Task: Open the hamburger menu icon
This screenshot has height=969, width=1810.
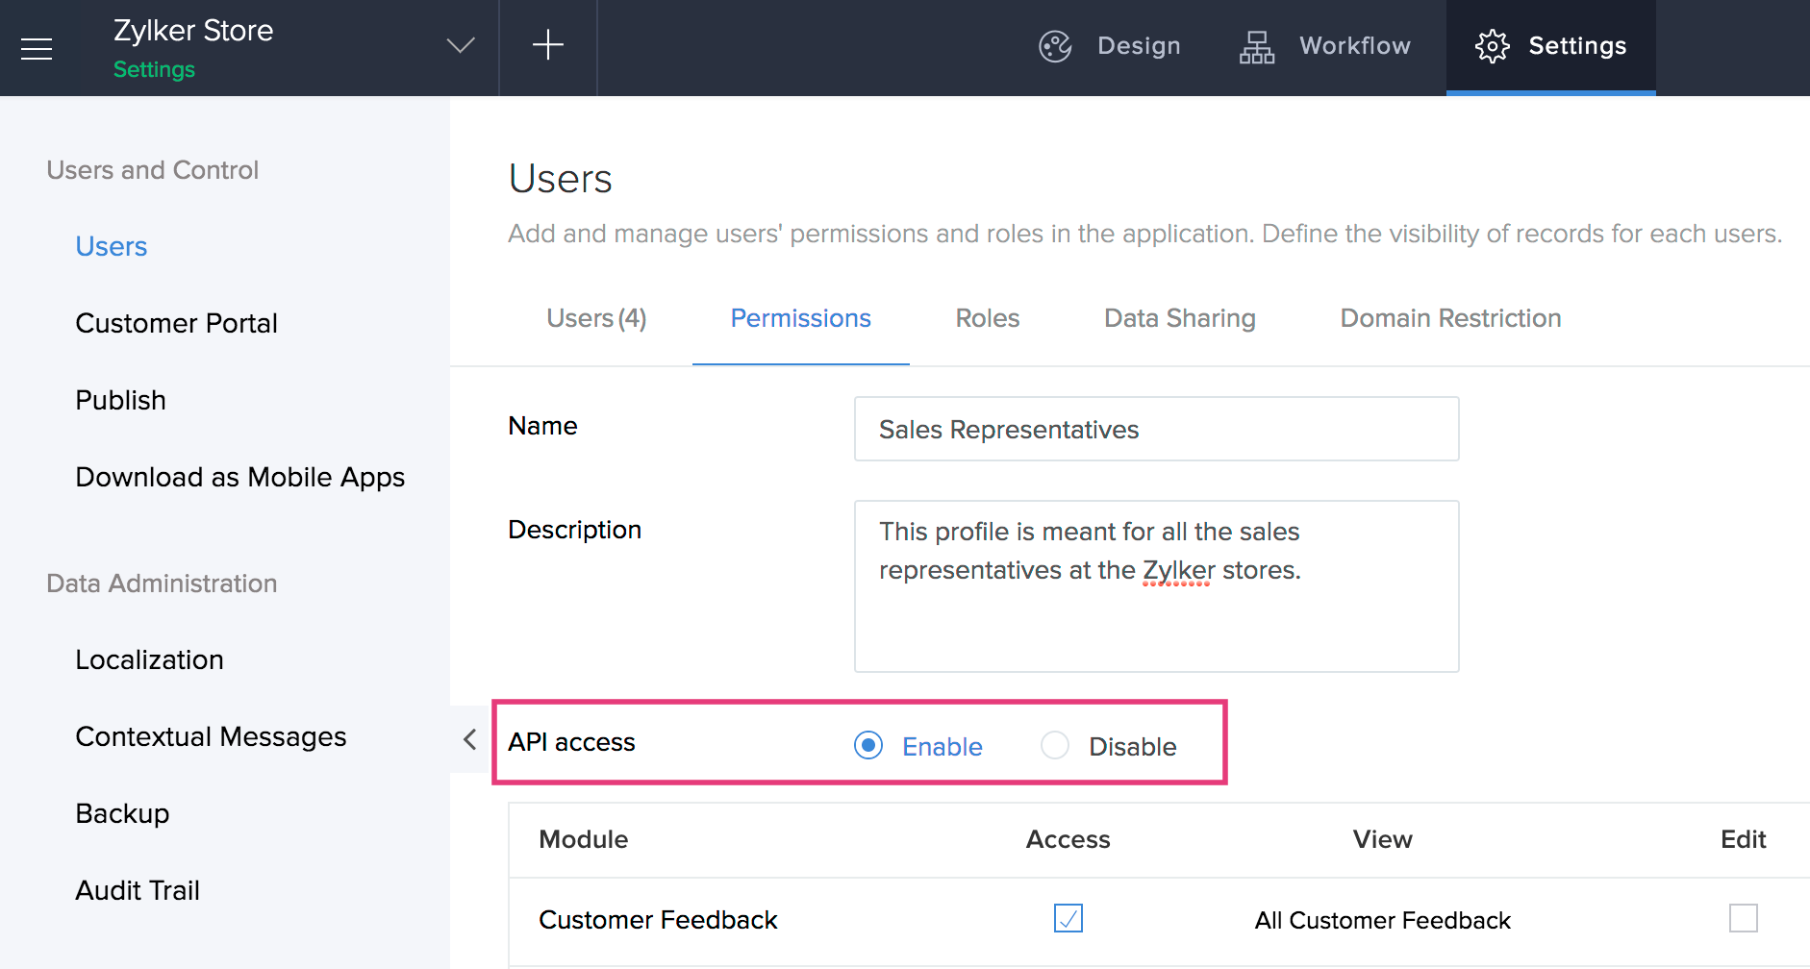Action: coord(37,48)
